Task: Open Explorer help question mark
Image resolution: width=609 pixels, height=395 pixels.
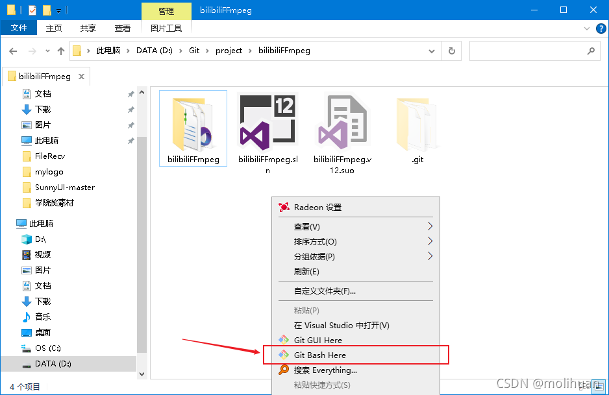Action: 601,29
